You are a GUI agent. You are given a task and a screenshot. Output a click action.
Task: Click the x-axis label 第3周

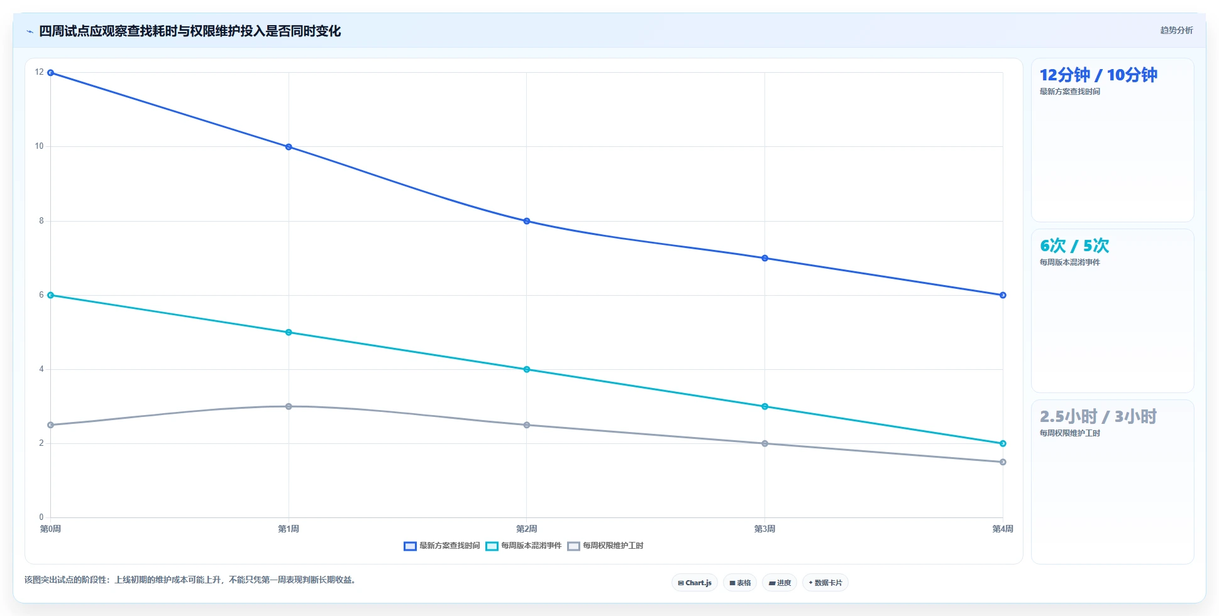765,529
